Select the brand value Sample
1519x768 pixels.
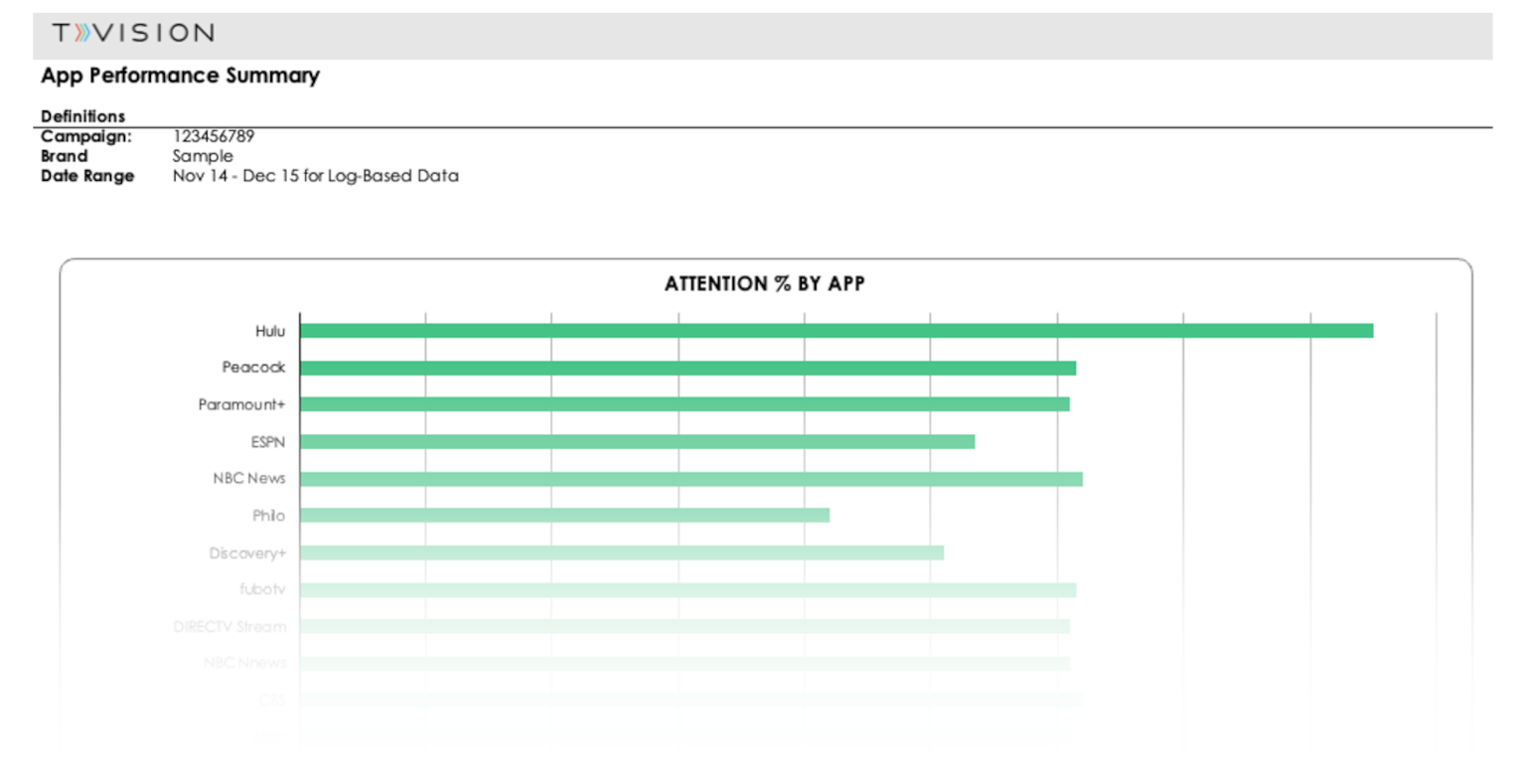[203, 156]
